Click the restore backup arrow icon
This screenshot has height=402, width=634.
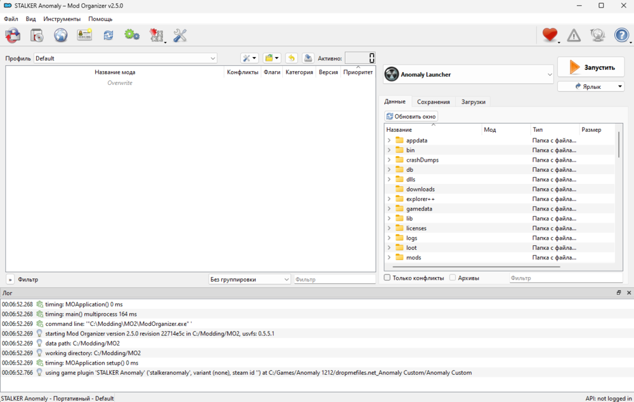click(292, 58)
